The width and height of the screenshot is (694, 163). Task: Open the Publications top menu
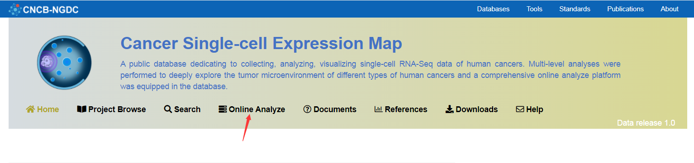pyautogui.click(x=625, y=9)
